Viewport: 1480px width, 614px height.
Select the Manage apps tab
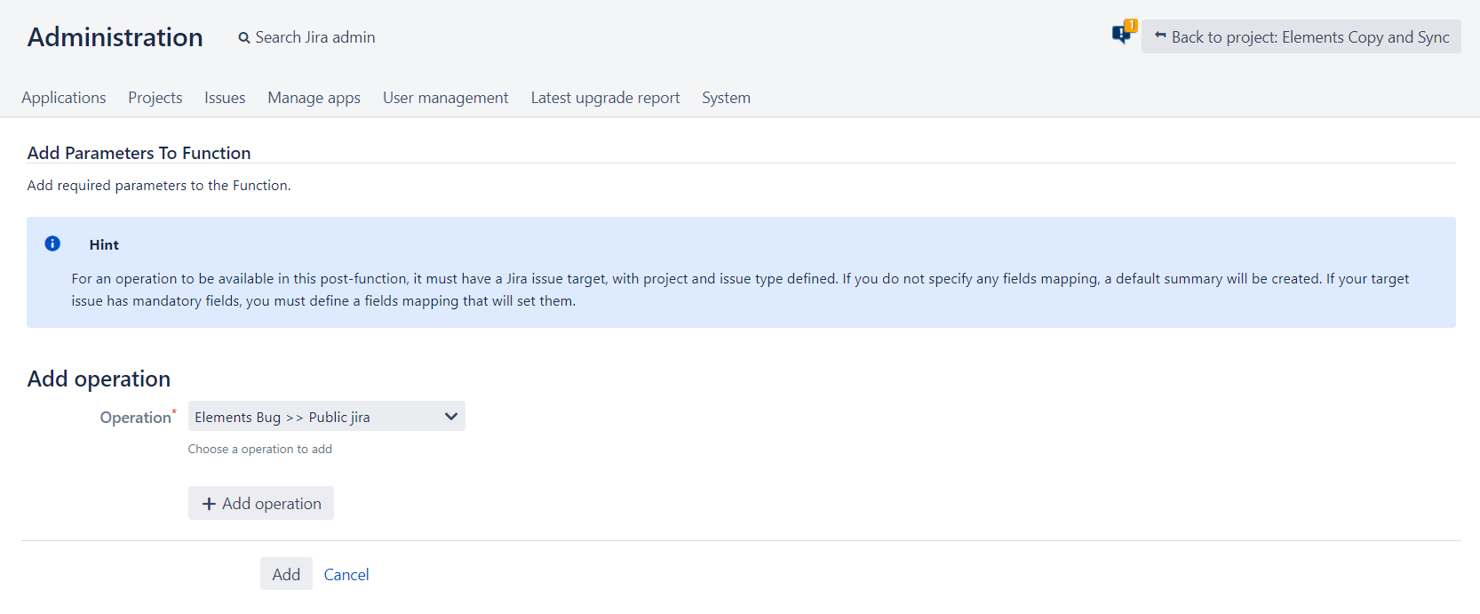tap(314, 98)
